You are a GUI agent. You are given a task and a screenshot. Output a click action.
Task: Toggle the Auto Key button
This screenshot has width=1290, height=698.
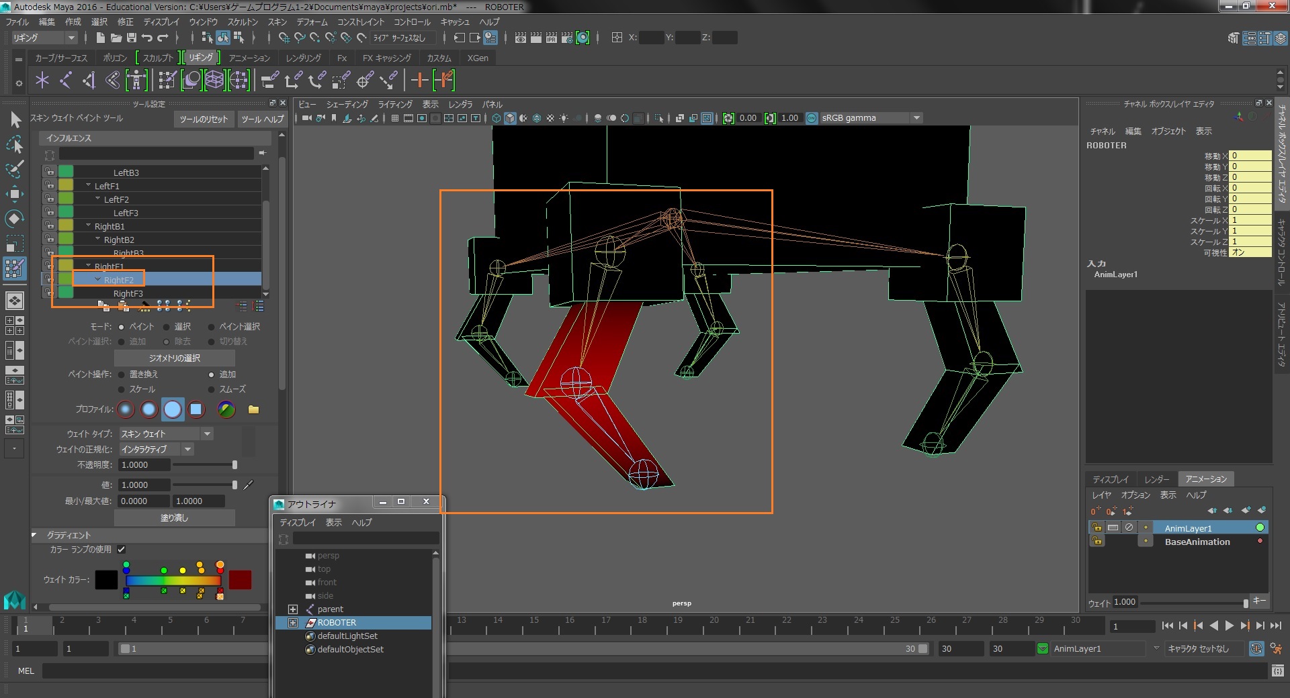(x=1256, y=648)
